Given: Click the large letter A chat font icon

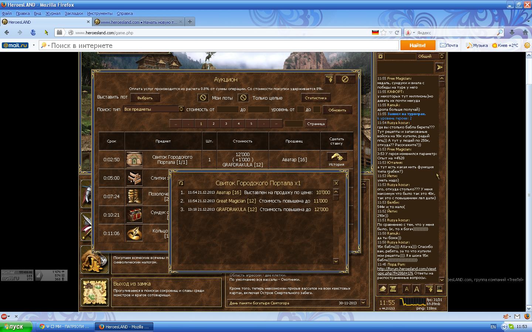Looking at the screenshot, I should coord(417,289).
